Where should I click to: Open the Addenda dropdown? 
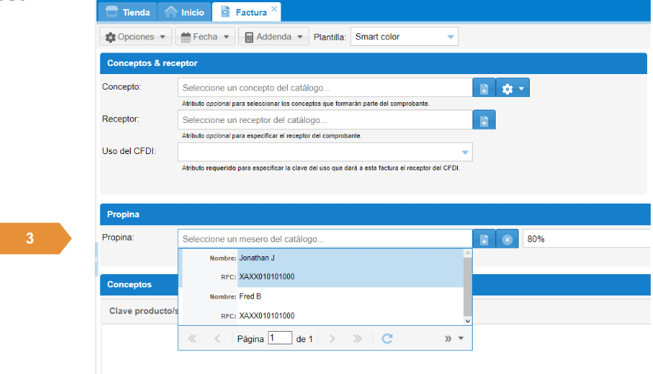(272, 37)
